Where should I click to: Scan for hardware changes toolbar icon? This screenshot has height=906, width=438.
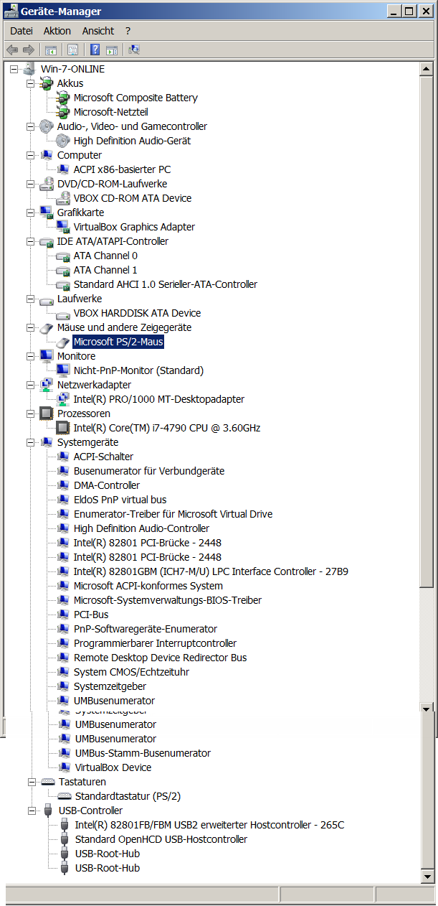coord(134,50)
